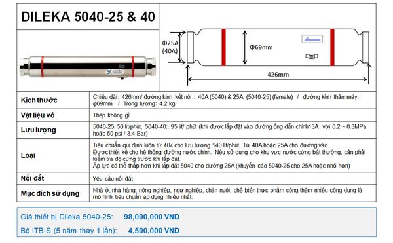
Task: Select the 426mm length dimension label
Action: pyautogui.click(x=278, y=75)
